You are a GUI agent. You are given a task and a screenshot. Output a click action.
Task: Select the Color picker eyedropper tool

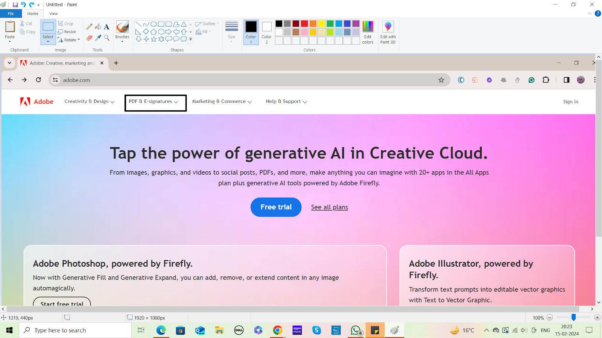(x=98, y=38)
